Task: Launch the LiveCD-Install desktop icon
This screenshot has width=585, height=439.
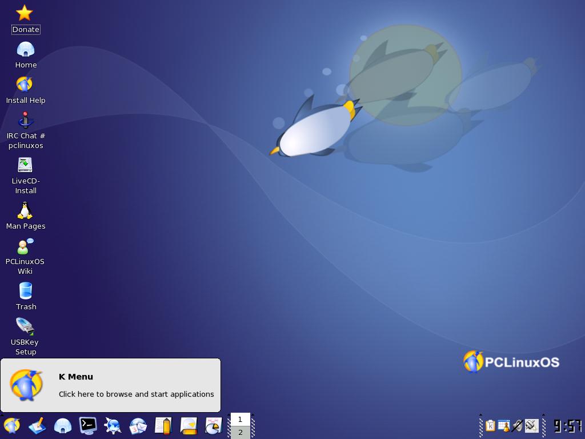Action: tap(25, 165)
